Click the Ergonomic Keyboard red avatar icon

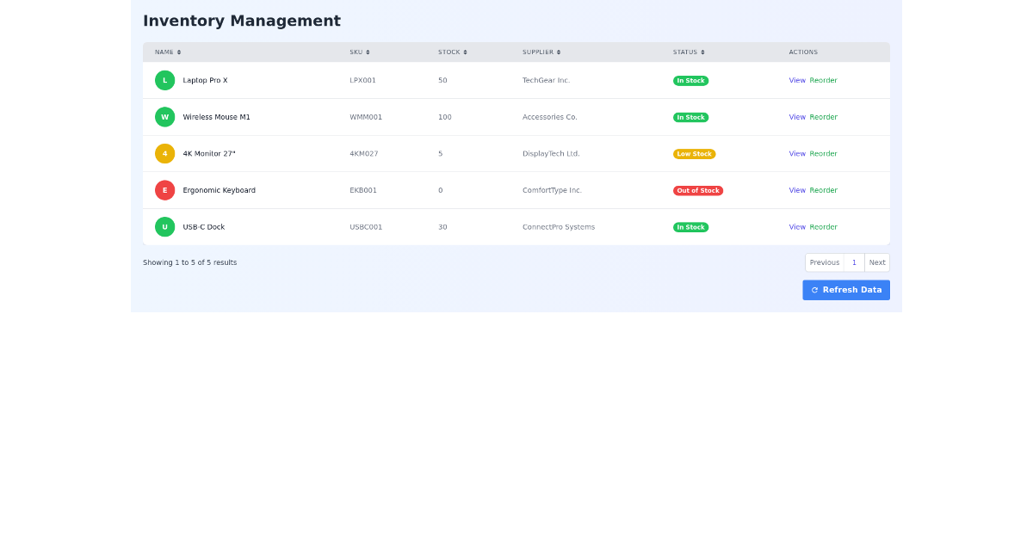164,190
